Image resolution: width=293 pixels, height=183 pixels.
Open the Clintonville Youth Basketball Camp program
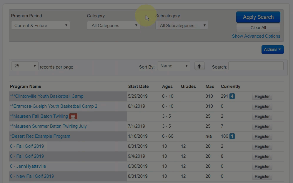click(46, 96)
